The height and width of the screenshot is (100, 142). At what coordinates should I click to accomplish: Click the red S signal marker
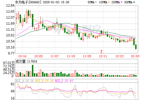coord(101,52)
